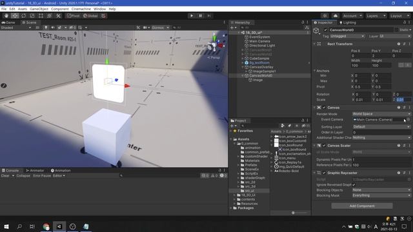The width and height of the screenshot is (413, 232).
Task: Open Sorting Layer Default dropdown
Action: click(381, 126)
